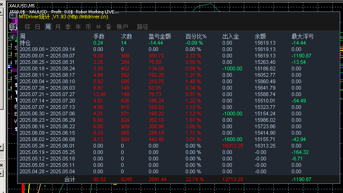Switch to the 年 yearly tab

78,27
